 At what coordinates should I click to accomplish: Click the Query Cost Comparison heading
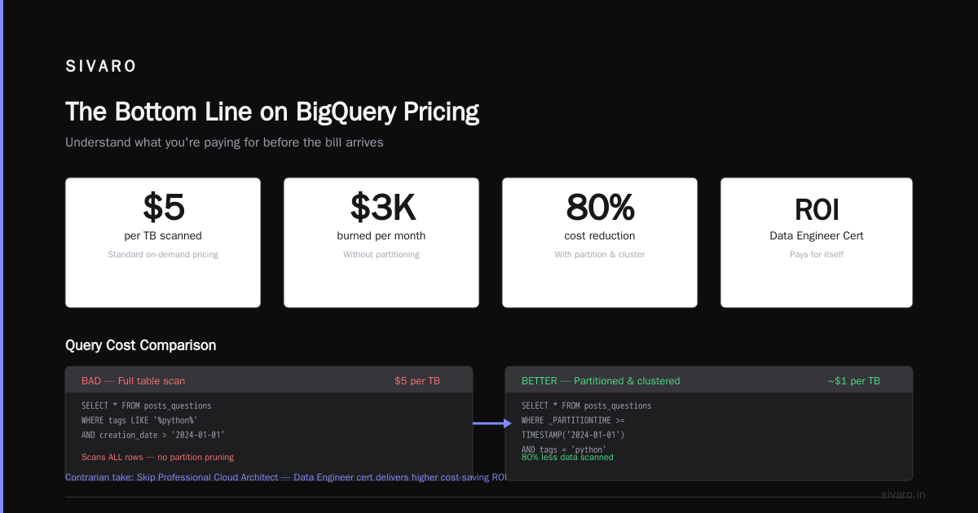click(141, 345)
